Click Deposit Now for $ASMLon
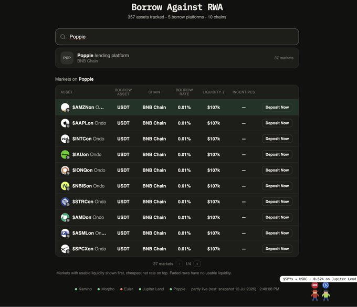 (277, 233)
